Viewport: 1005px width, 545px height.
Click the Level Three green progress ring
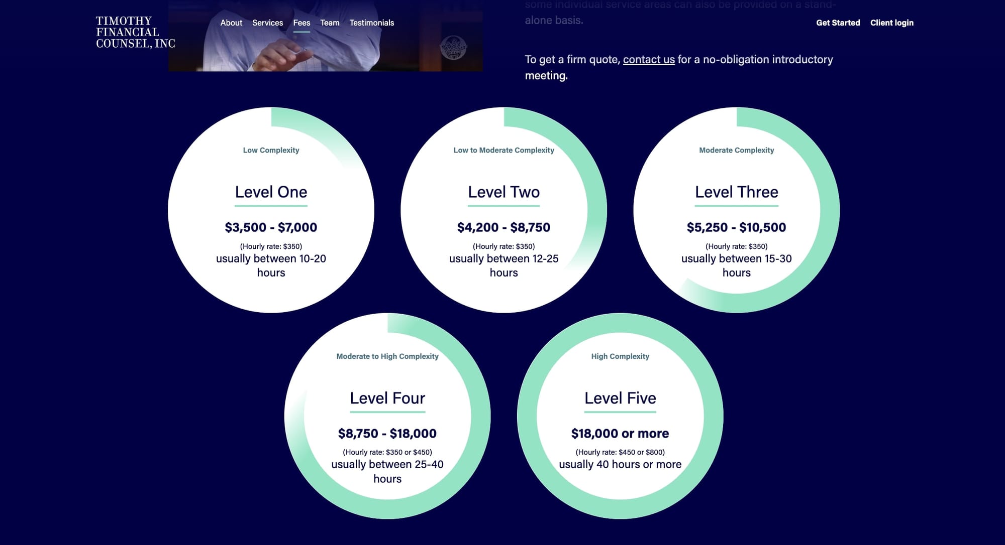coord(829,211)
